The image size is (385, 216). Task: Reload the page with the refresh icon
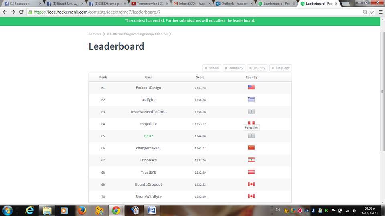[x=21, y=12]
